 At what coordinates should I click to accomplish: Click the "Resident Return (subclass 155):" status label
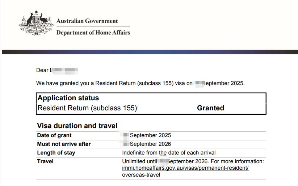(88, 108)
